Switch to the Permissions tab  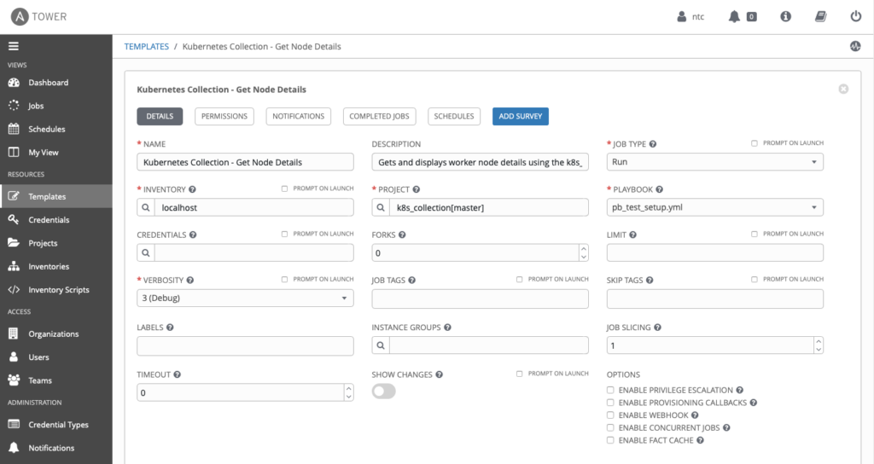[224, 116]
